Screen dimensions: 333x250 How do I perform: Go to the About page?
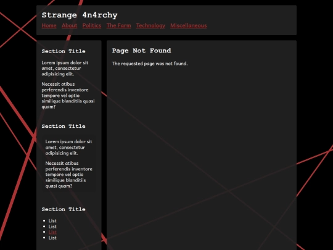pos(70,25)
